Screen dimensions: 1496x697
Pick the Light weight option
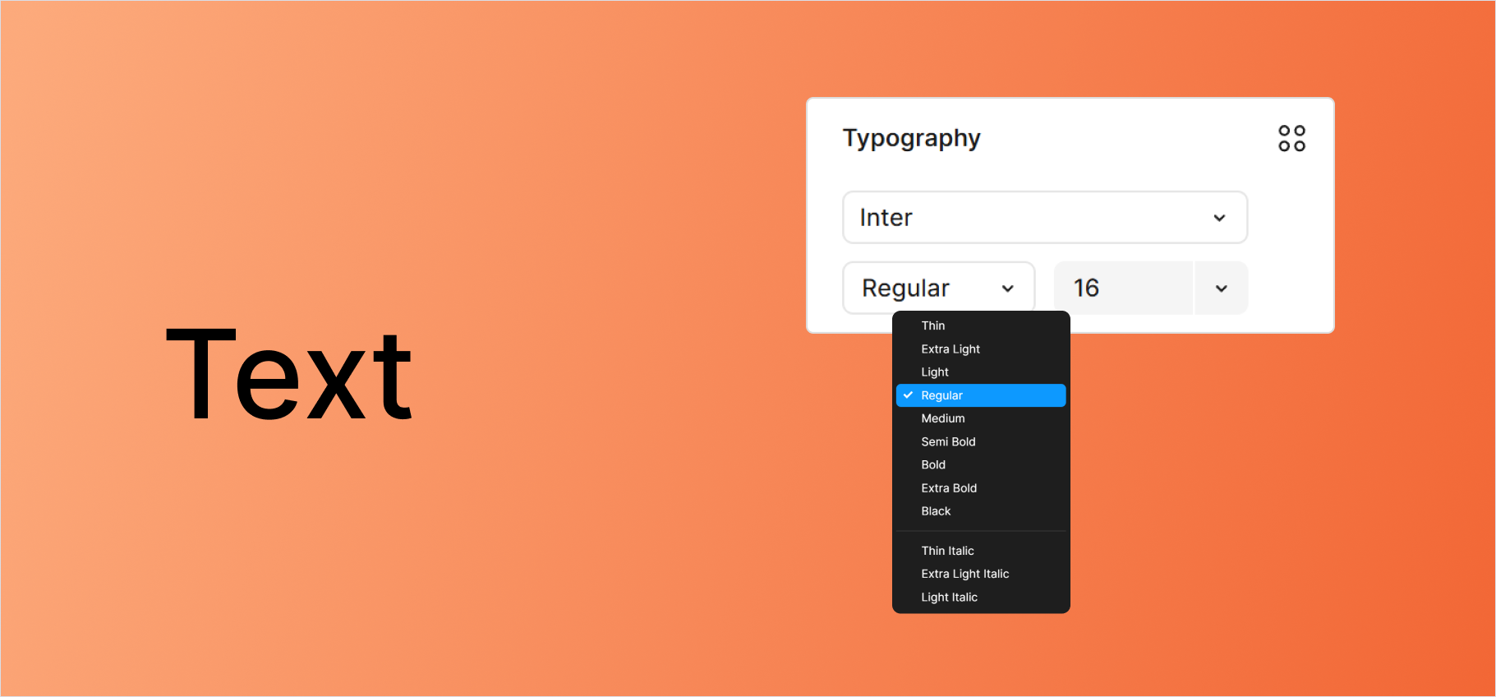click(x=935, y=372)
